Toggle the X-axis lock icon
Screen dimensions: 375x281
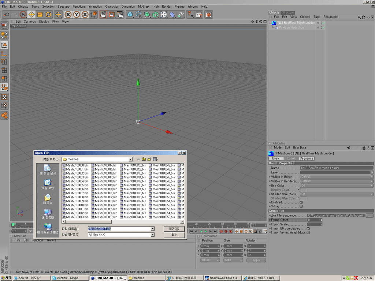(68, 15)
